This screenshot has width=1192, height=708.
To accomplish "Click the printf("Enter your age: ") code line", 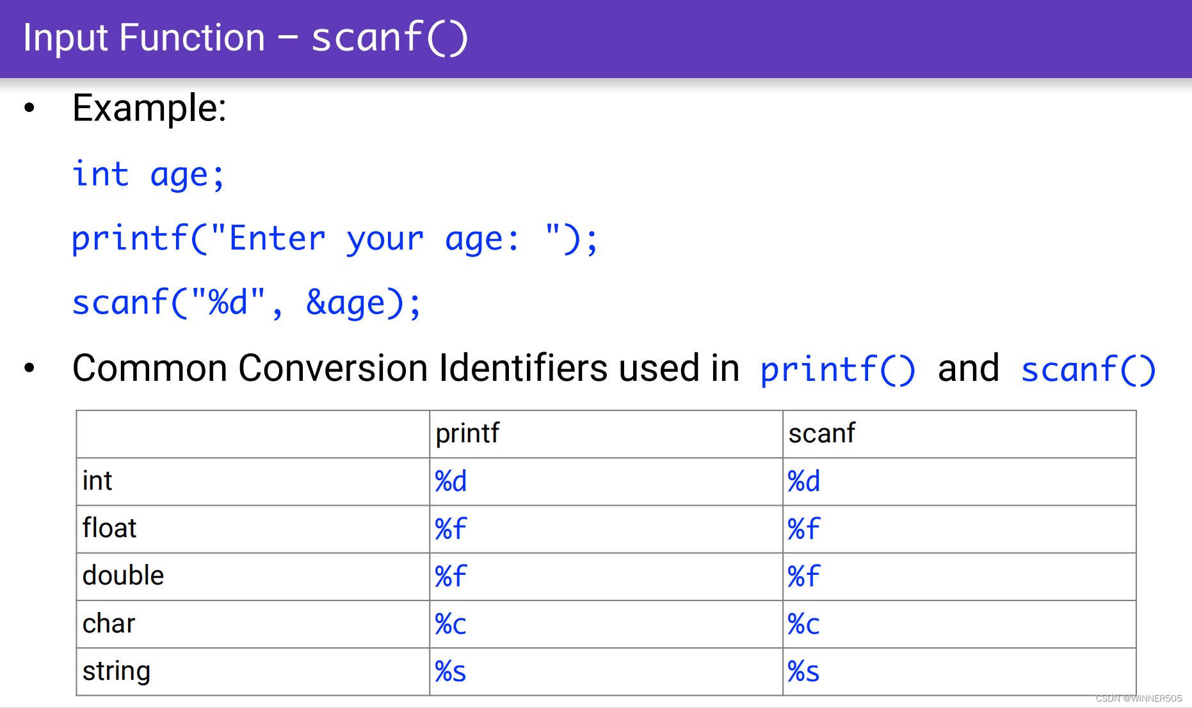I will 335,239.
